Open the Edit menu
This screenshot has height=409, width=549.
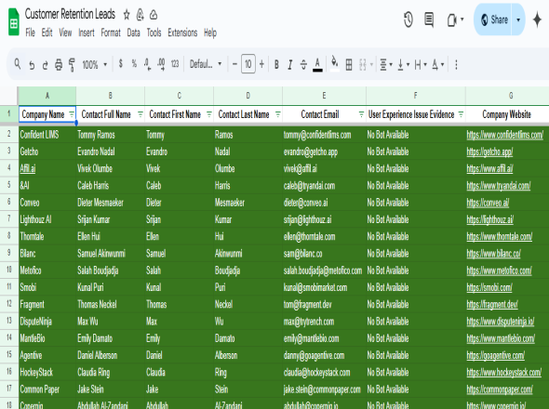coord(47,33)
